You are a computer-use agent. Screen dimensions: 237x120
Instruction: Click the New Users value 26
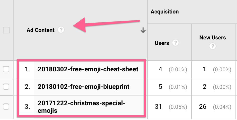202,107
